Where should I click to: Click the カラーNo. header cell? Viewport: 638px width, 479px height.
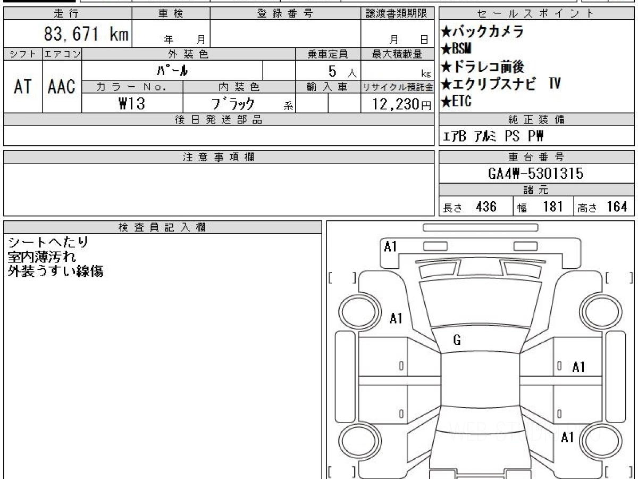132,87
